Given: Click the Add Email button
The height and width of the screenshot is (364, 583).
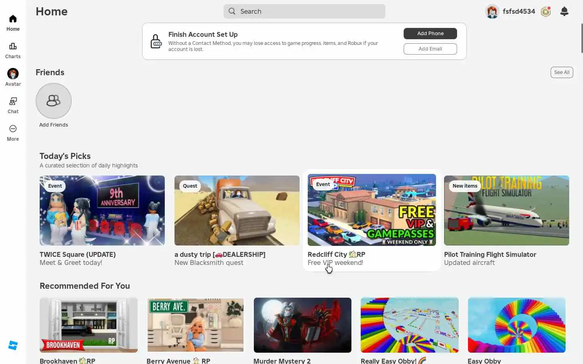Looking at the screenshot, I should click(430, 49).
